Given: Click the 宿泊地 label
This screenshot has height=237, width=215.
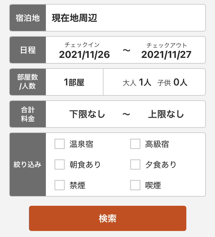Looking at the screenshot, I should pos(28,18).
